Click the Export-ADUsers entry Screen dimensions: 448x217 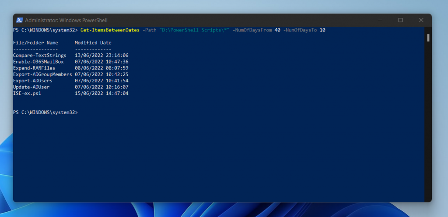pyautogui.click(x=32, y=80)
